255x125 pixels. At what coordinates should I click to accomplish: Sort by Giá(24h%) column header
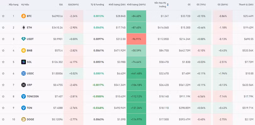click(x=73, y=4)
